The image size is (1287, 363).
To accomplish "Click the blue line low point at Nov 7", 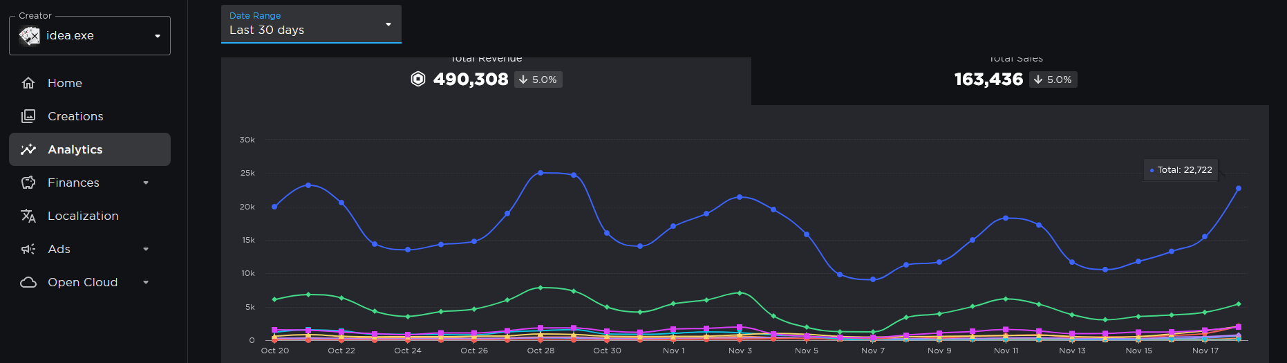I will tap(873, 279).
